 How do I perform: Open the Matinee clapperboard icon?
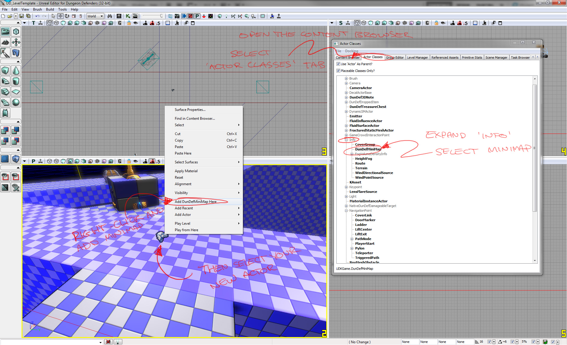(x=135, y=16)
